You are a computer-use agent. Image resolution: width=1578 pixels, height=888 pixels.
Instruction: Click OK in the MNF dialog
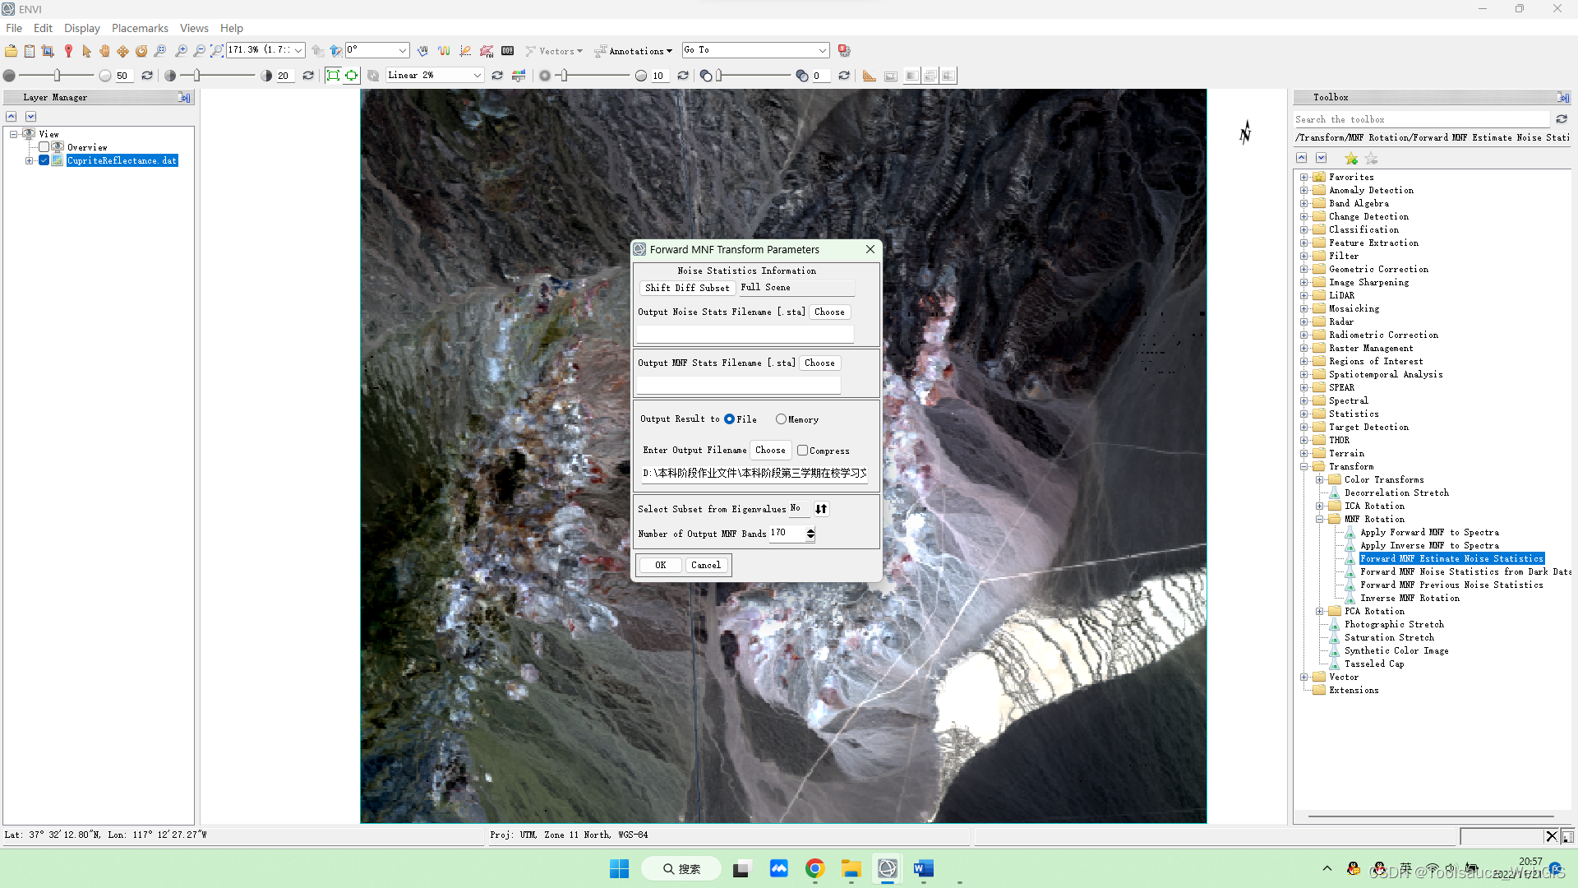(660, 565)
